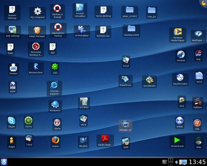Open KPPP dialer icon
This screenshot has height=166, width=207.
click(x=13, y=87)
